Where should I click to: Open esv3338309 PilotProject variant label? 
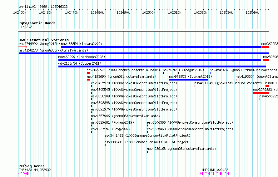pyautogui.click(x=134, y=96)
